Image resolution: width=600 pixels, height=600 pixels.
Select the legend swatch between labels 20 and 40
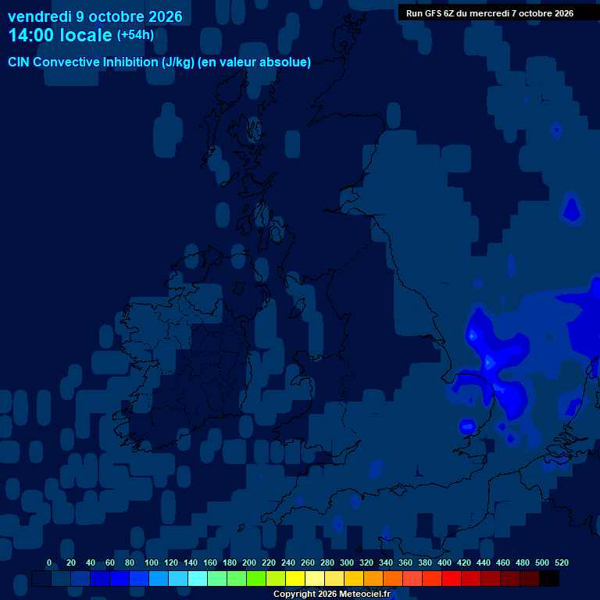[x=80, y=578]
